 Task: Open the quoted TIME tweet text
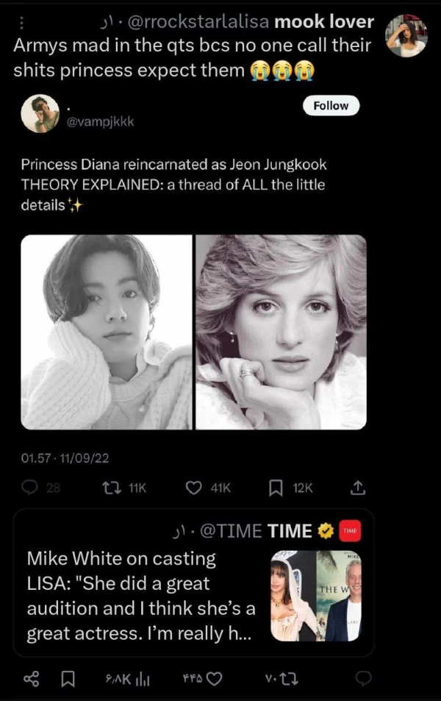pyautogui.click(x=140, y=596)
